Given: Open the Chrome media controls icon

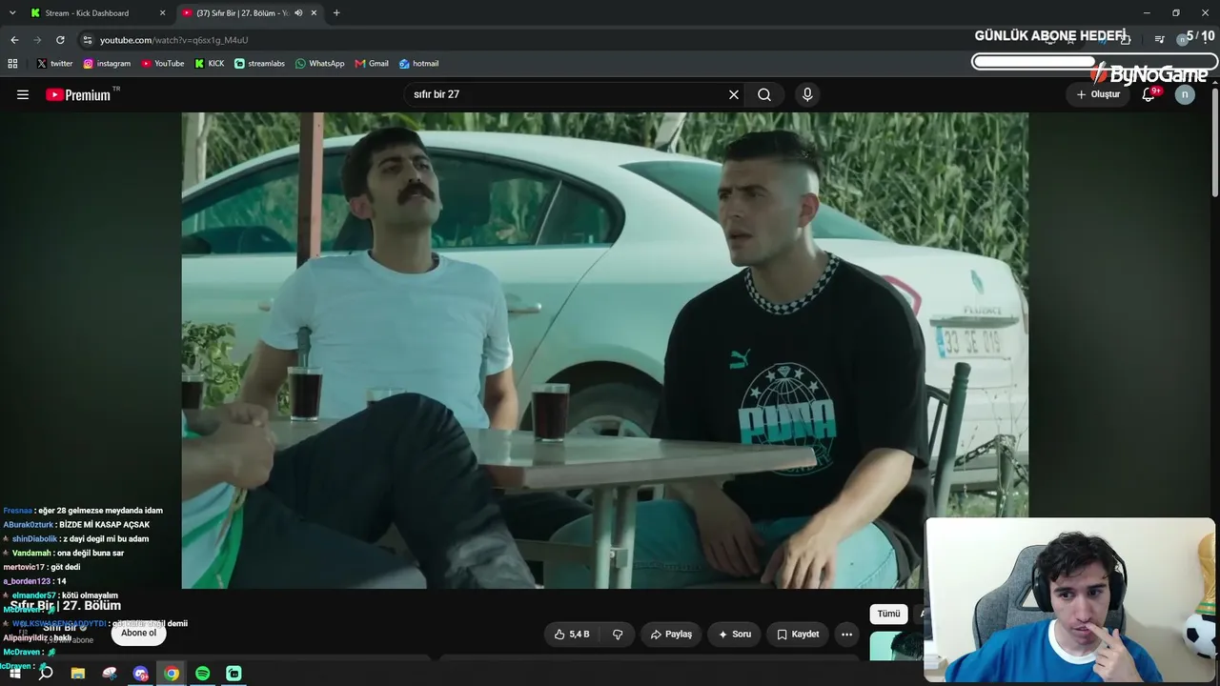Looking at the screenshot, I should click(x=1159, y=40).
